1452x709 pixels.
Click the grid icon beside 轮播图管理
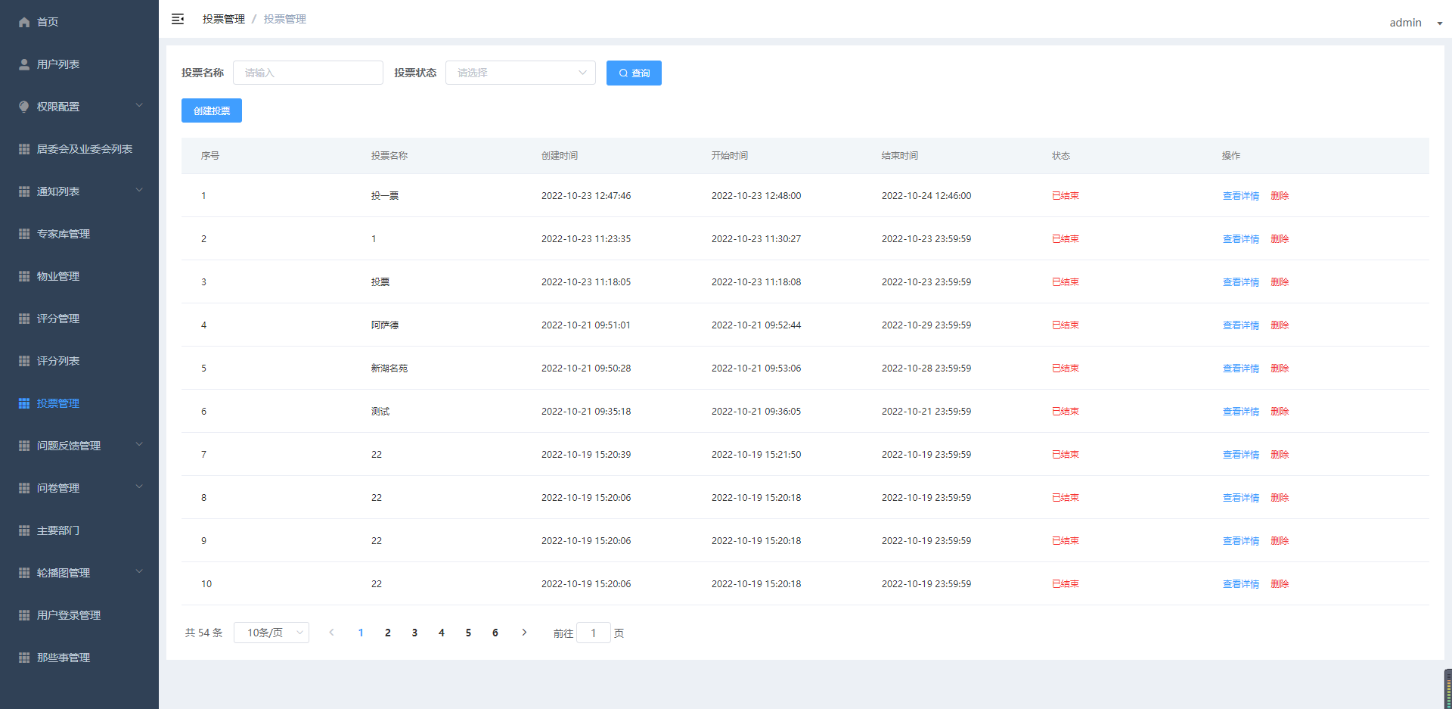click(x=24, y=573)
